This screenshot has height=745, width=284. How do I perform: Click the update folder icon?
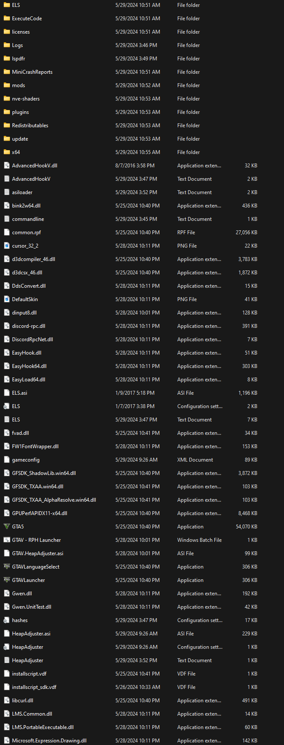(x=6, y=139)
